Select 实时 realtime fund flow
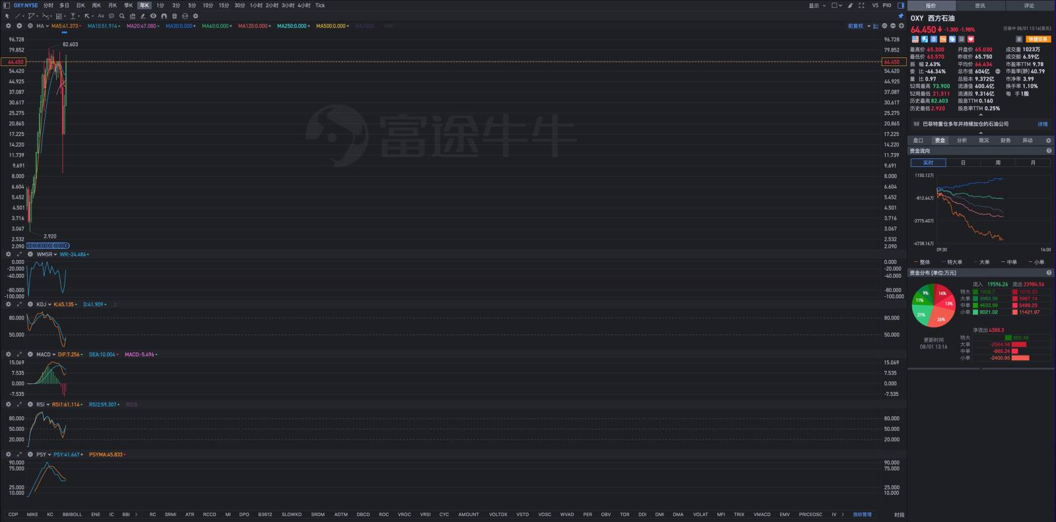 click(928, 162)
